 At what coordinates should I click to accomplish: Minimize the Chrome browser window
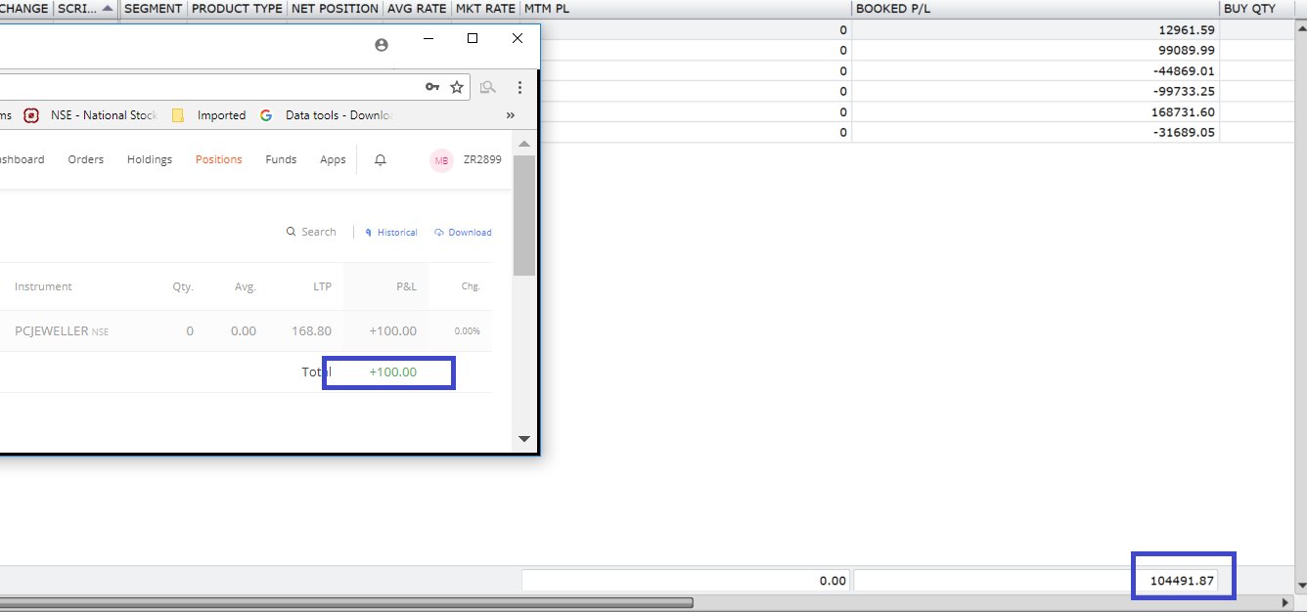[428, 38]
